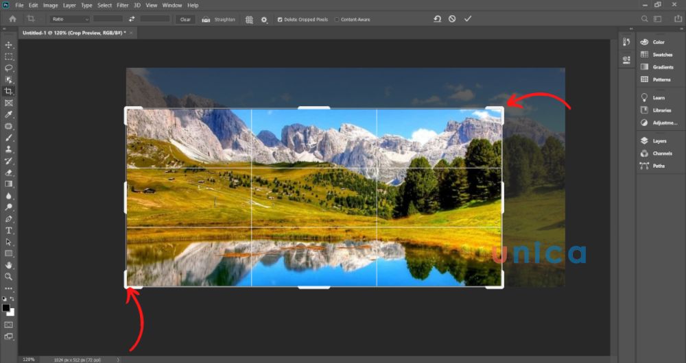The height and width of the screenshot is (363, 686).
Task: Open the Ratio preset dropdown
Action: tap(69, 19)
